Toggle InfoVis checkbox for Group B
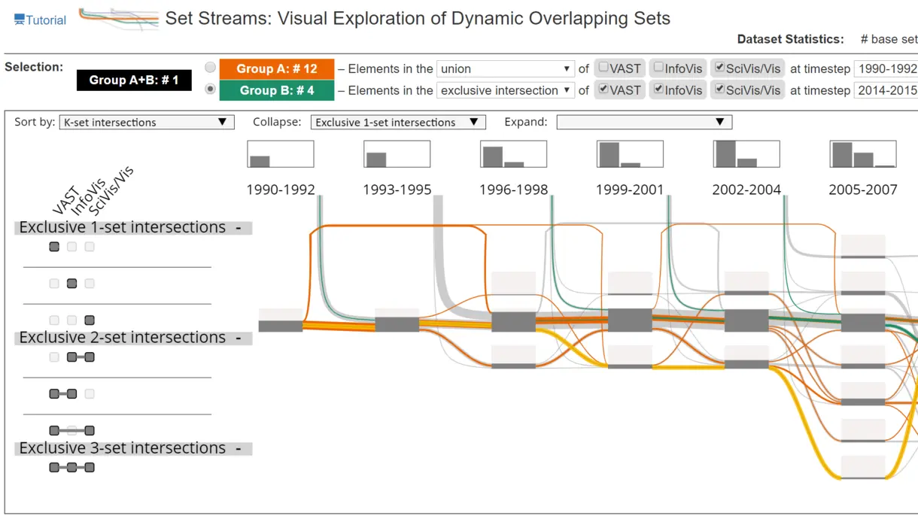The height and width of the screenshot is (516, 918). point(658,90)
